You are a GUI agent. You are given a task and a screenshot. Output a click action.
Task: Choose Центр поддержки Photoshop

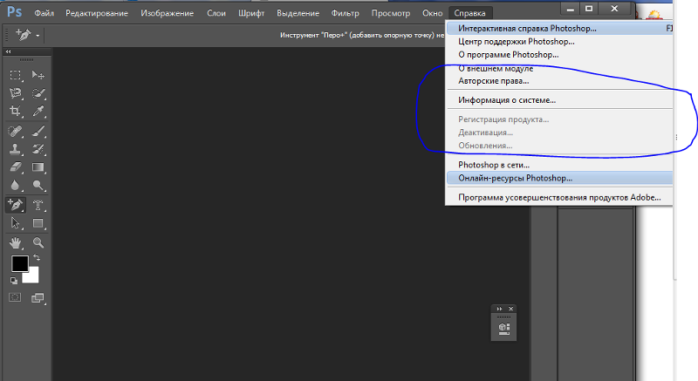pos(559,41)
